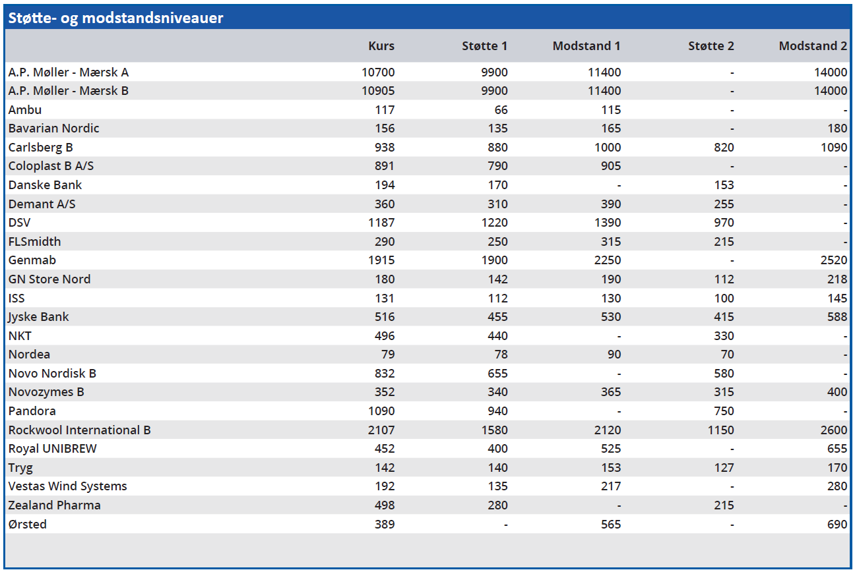The width and height of the screenshot is (855, 572).
Task: Select the Vestas Wind Systems row name
Action: click(x=68, y=486)
